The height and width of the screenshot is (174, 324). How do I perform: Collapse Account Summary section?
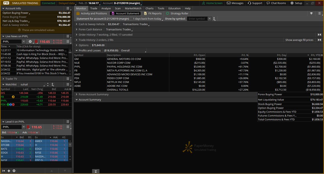pyautogui.click(x=76, y=100)
